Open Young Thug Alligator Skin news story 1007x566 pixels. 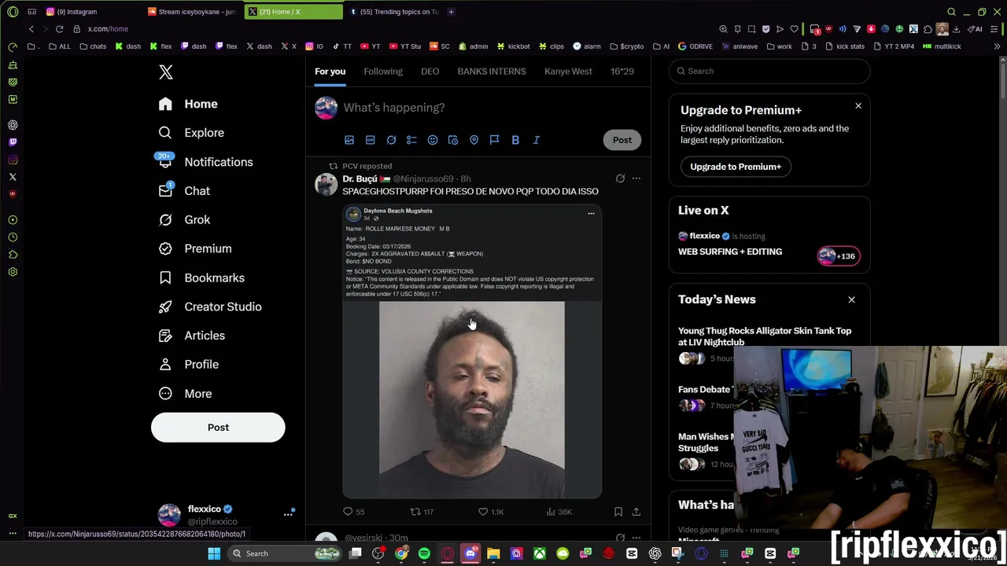(765, 336)
